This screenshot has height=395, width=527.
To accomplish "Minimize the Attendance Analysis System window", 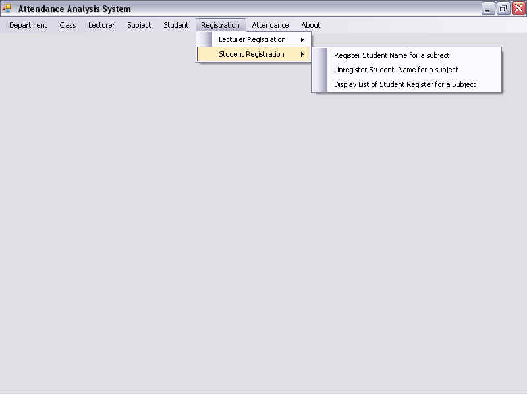I will [488, 9].
